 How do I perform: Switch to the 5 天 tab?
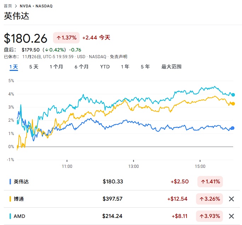pos(34,67)
